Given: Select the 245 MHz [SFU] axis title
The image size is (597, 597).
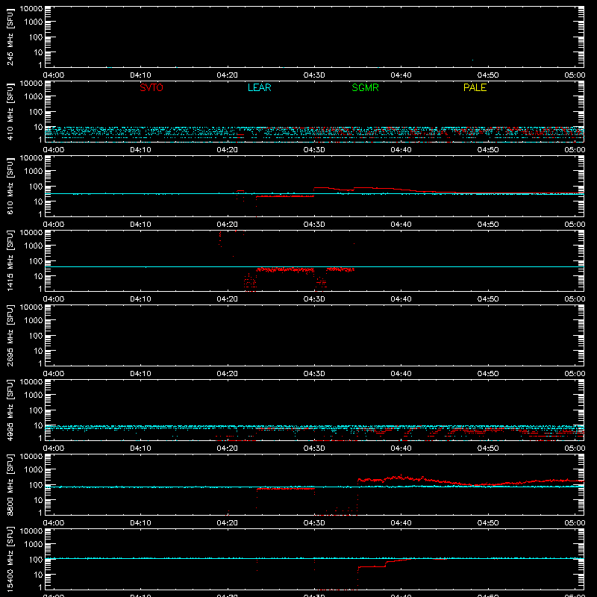Looking at the screenshot, I should point(10,37).
